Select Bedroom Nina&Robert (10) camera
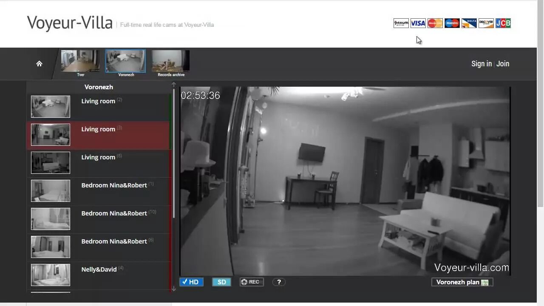 point(98,219)
